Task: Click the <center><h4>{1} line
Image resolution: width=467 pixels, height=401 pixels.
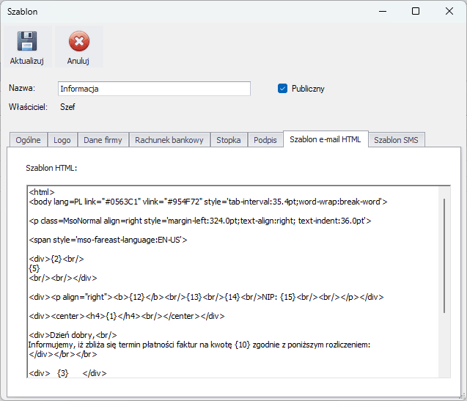Action: pos(127,316)
